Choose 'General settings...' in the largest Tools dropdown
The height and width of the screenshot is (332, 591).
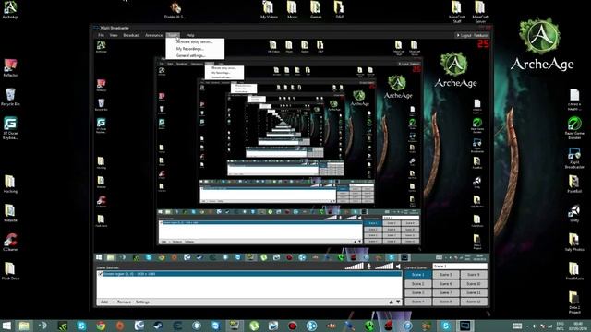pos(191,55)
